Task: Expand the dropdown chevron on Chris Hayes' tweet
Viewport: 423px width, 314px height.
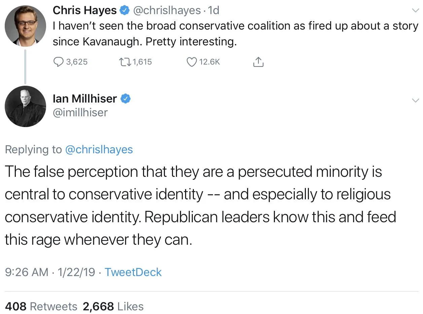Action: coord(416,11)
